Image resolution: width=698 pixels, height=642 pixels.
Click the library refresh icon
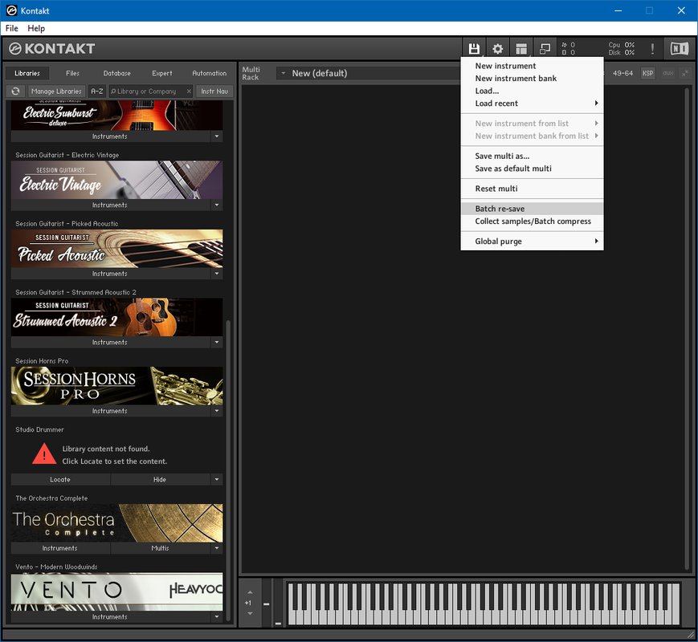pyautogui.click(x=15, y=91)
